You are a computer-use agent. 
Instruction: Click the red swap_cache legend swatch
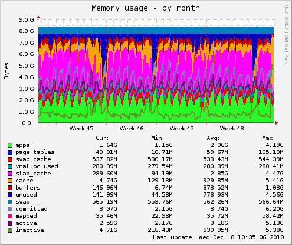(10, 159)
